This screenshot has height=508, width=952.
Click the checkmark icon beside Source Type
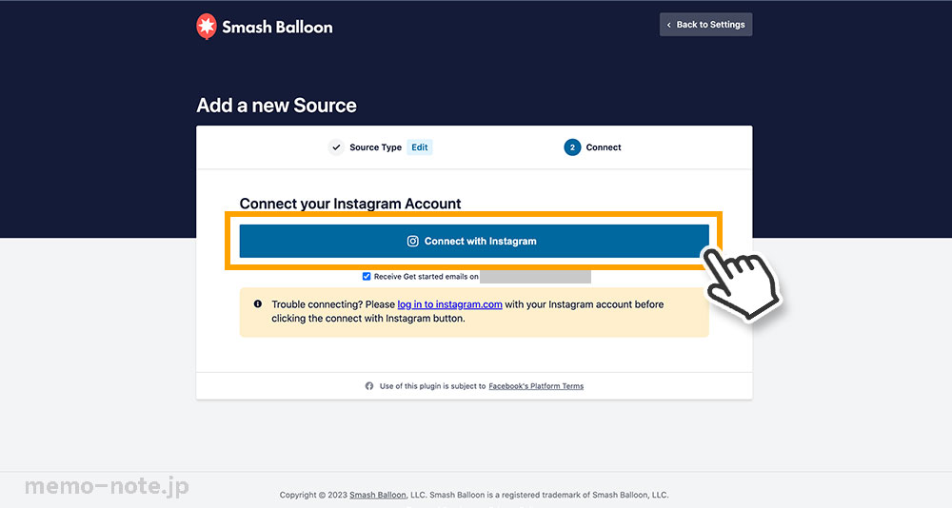pos(336,147)
